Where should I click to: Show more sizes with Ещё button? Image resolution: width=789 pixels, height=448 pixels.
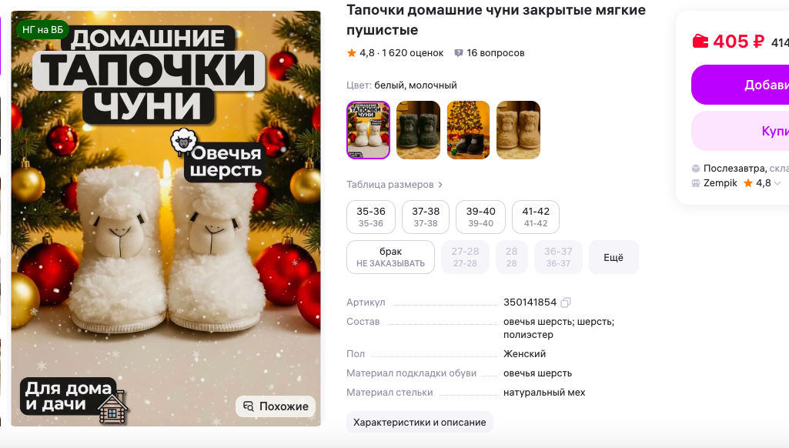click(x=613, y=257)
